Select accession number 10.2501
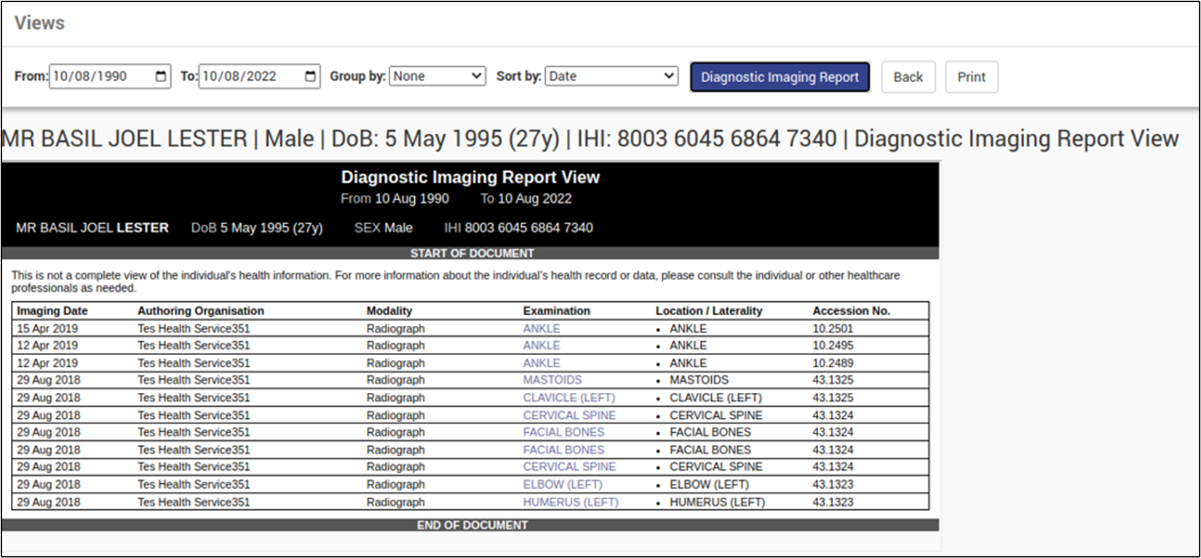Screen dimensions: 1201x558 (833, 329)
